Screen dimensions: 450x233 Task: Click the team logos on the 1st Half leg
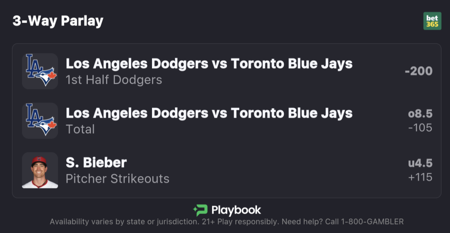[40, 71]
